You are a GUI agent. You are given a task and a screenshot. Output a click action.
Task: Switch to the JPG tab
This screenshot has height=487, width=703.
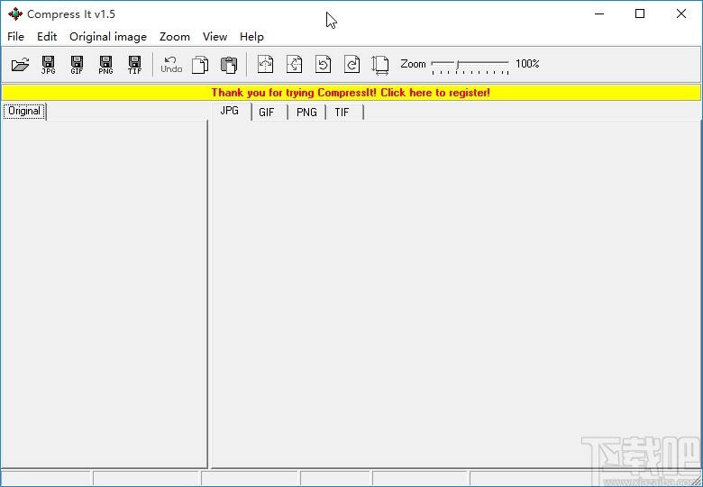click(231, 111)
